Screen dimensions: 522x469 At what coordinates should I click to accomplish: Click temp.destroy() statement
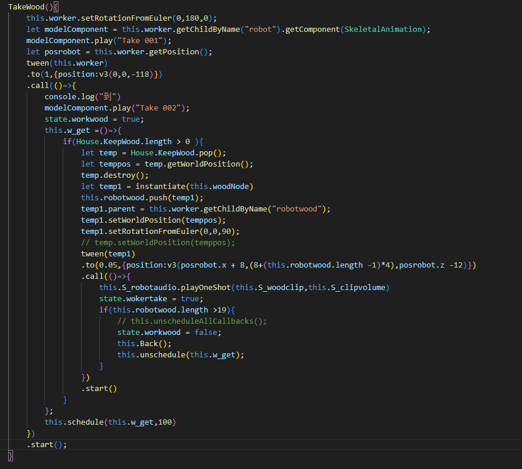(x=115, y=175)
